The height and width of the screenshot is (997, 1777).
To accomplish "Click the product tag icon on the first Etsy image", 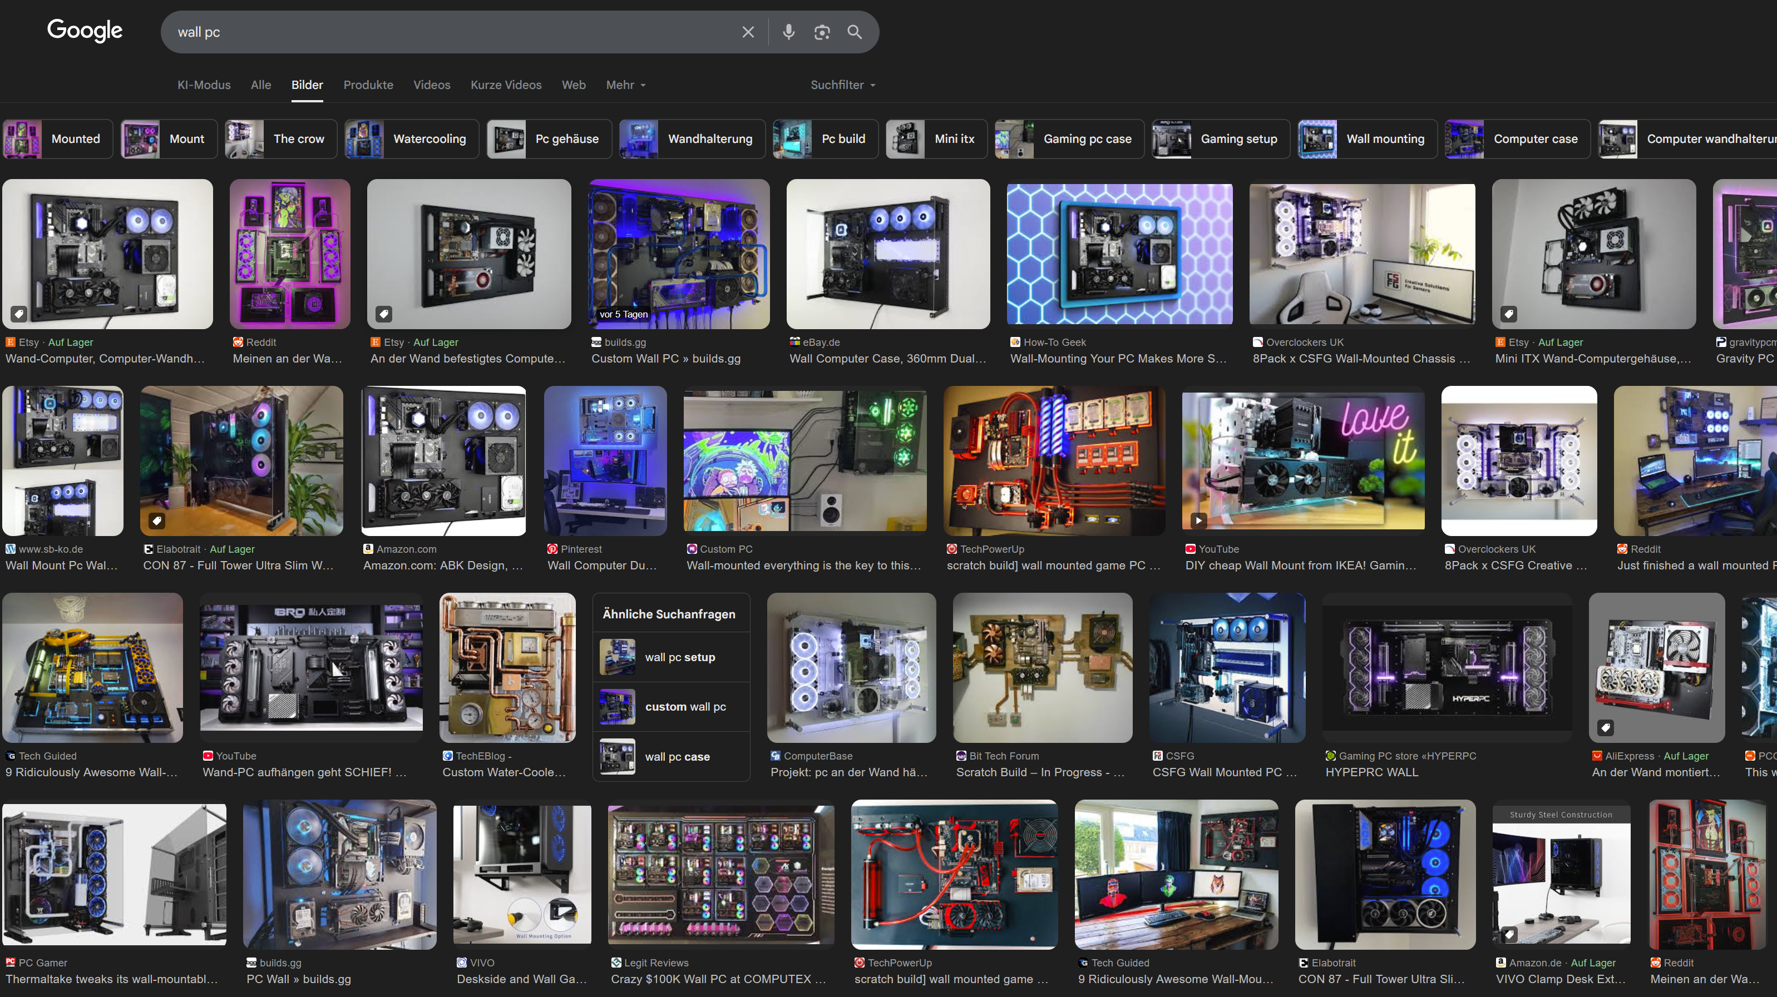I will point(19,314).
